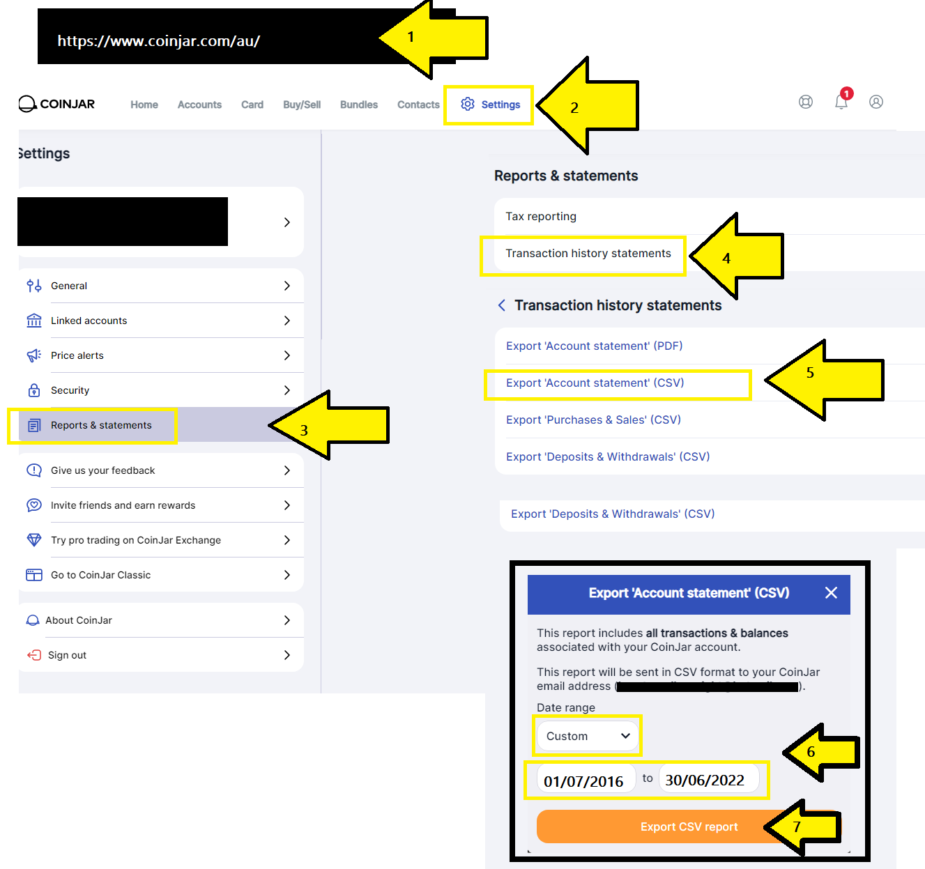Click Export 'Account statement' (PDF)
This screenshot has width=925, height=869.
pyautogui.click(x=595, y=346)
